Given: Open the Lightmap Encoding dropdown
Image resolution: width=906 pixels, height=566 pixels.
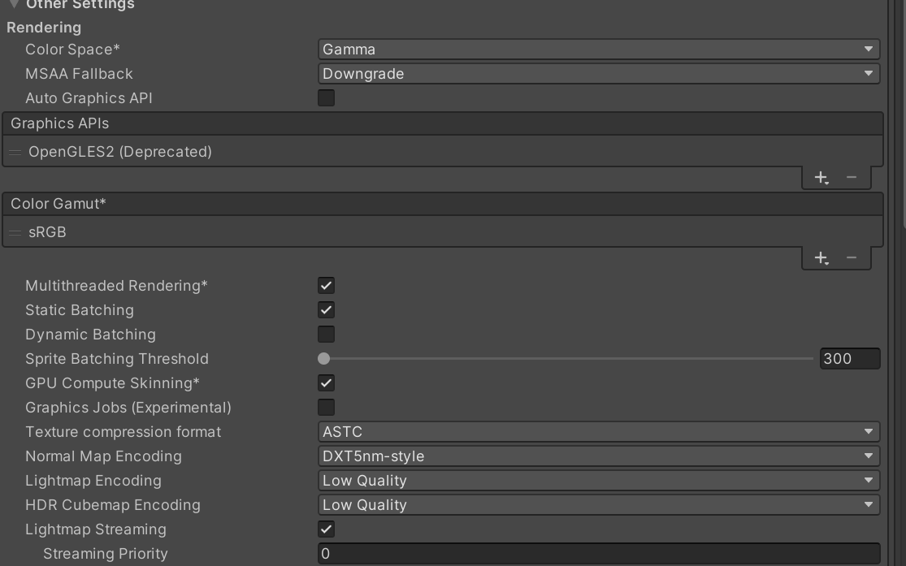Looking at the screenshot, I should coord(599,480).
